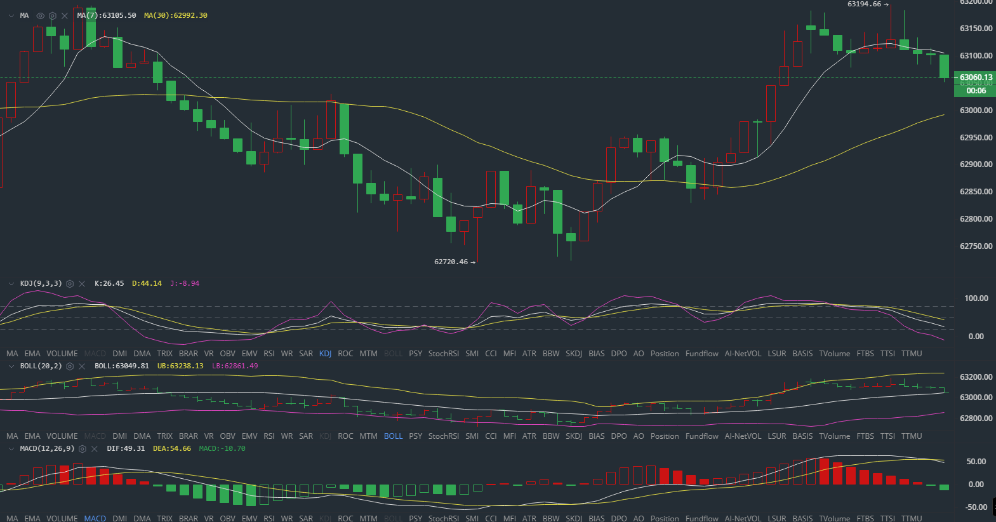The height and width of the screenshot is (522, 996).
Task: Select Position in BOLL panel's indicator row
Action: 665,436
